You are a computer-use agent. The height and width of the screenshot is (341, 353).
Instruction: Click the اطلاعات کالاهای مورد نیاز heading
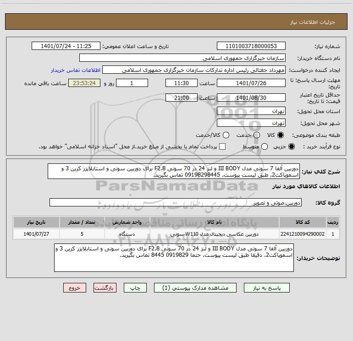click(306, 186)
